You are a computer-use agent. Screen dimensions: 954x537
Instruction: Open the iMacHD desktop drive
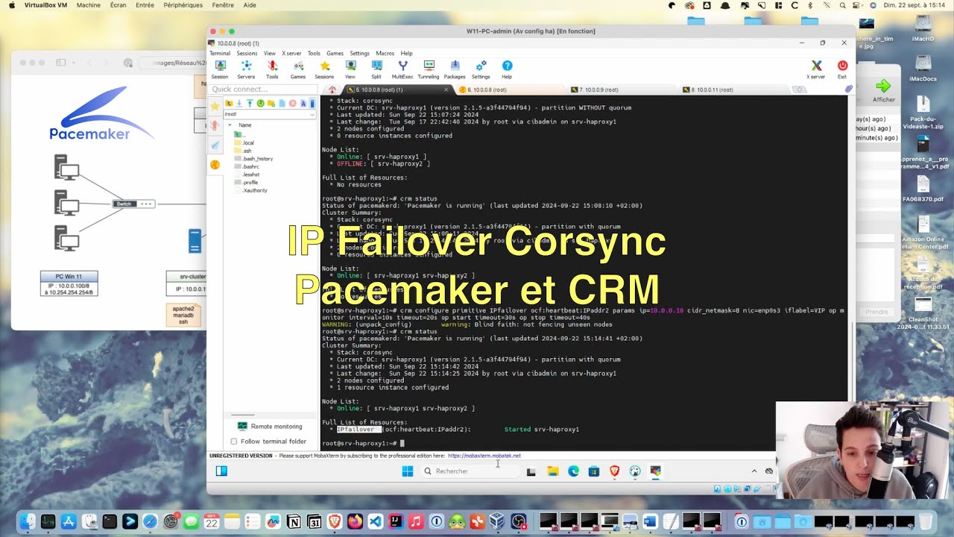point(923,28)
